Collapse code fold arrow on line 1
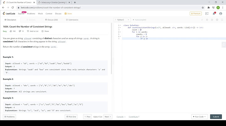This screenshot has height=126, width=226. [120, 25]
